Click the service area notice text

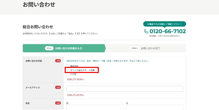click(x=107, y=61)
